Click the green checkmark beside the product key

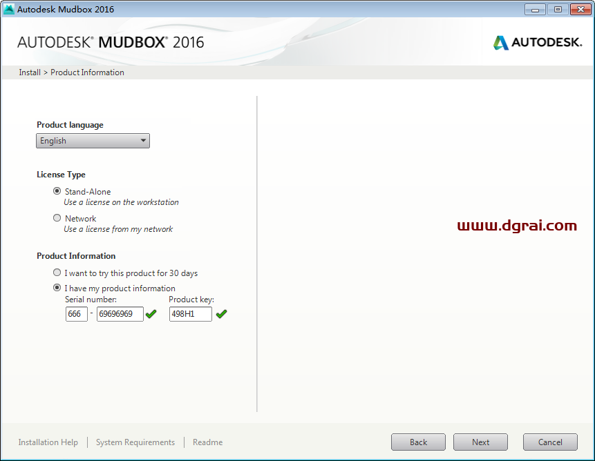[221, 314]
